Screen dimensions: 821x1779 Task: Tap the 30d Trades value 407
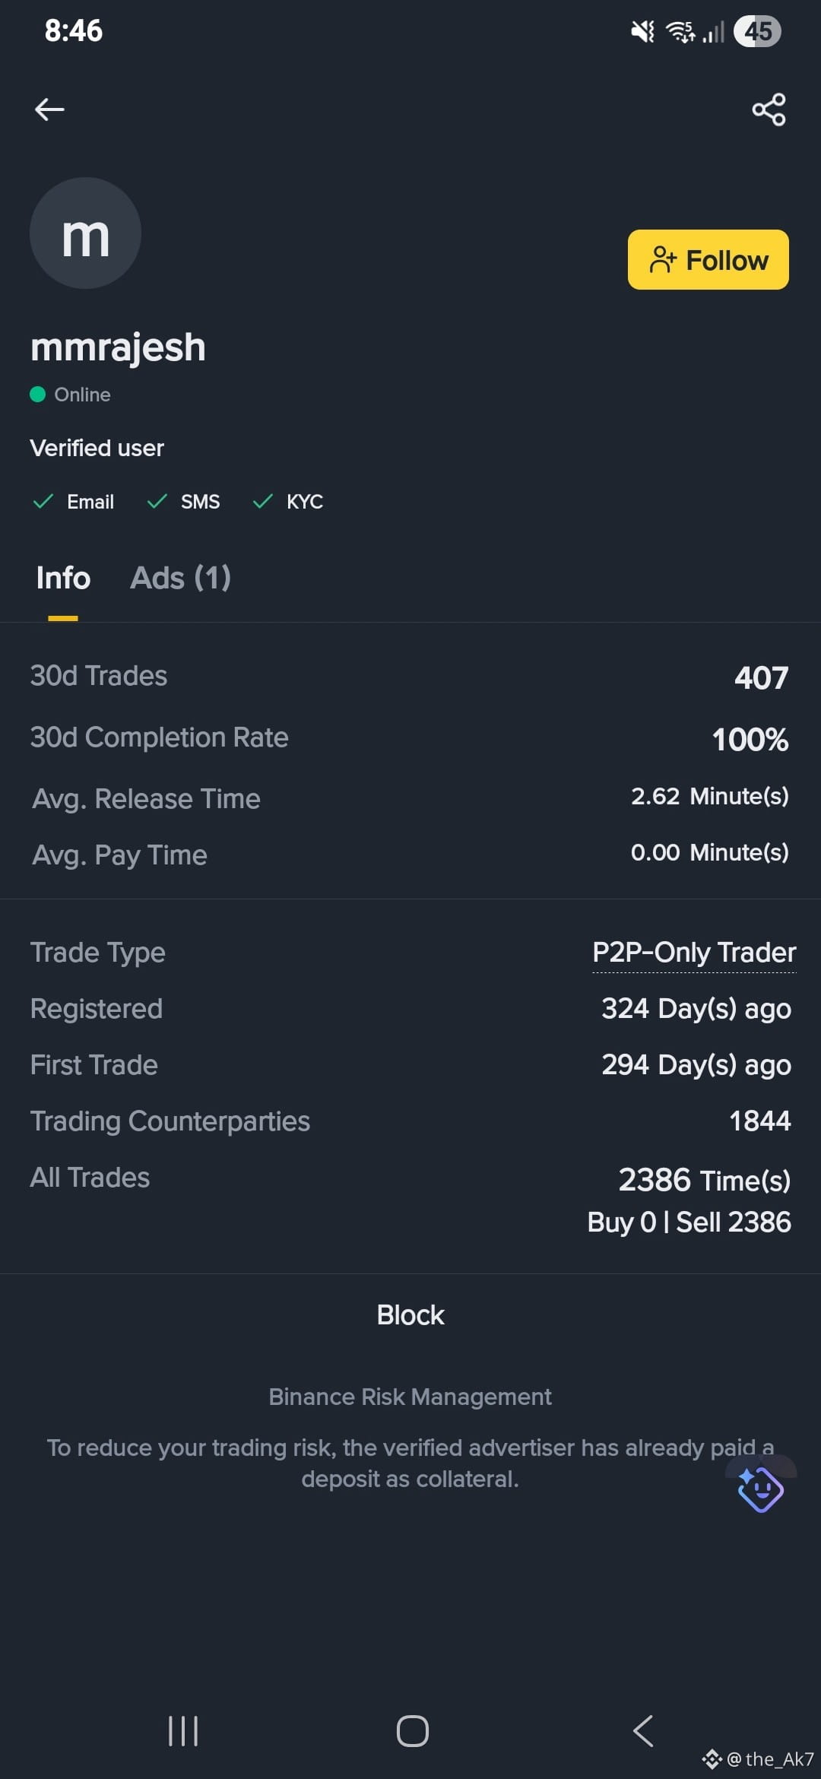click(x=761, y=677)
